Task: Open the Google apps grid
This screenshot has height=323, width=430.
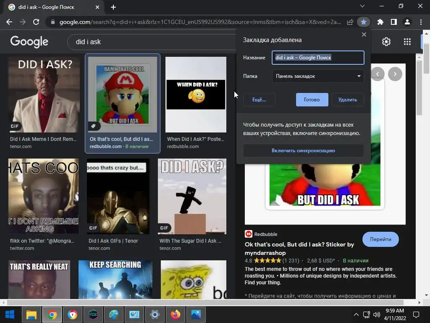Action: point(407,42)
